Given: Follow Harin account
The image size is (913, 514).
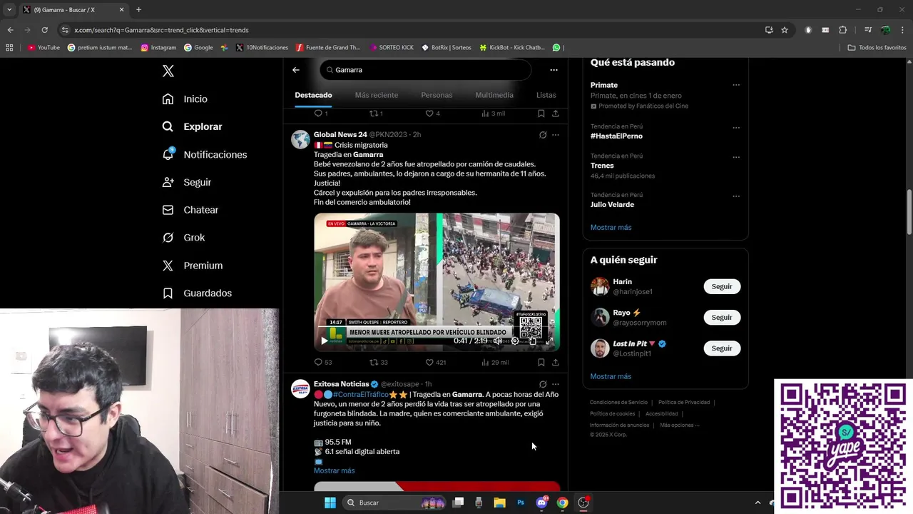Looking at the screenshot, I should (x=722, y=286).
